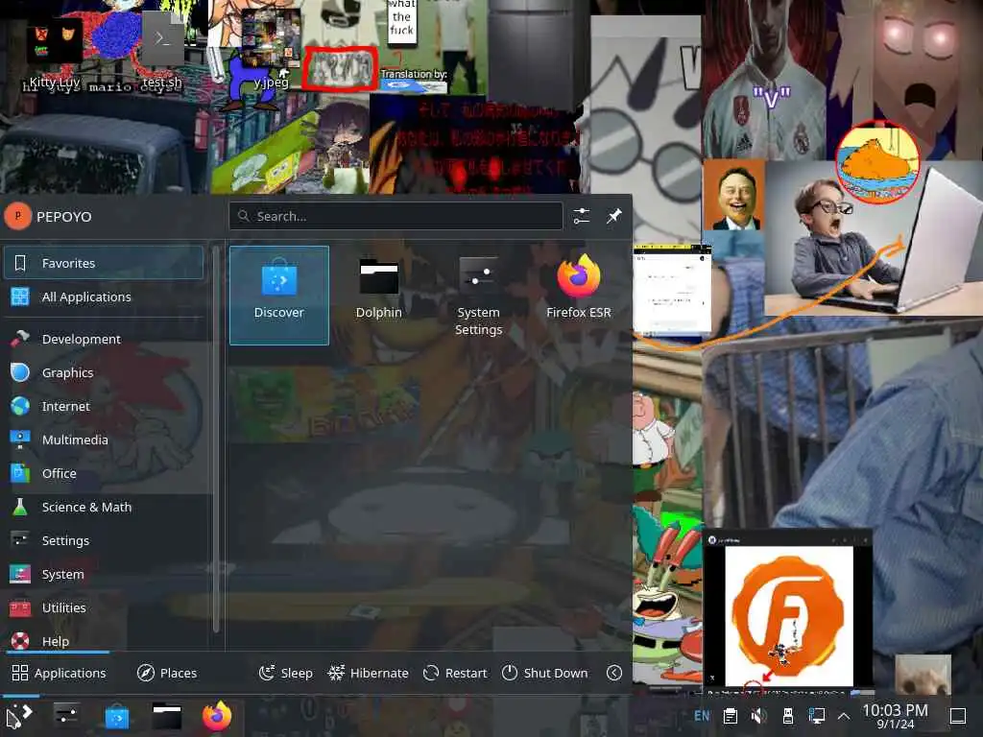Click the PEPOYO user avatar

point(17,216)
